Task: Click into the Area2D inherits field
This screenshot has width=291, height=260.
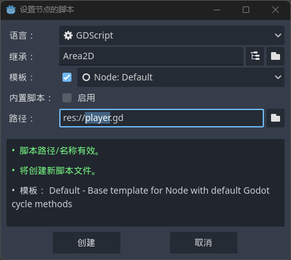Action: point(151,56)
